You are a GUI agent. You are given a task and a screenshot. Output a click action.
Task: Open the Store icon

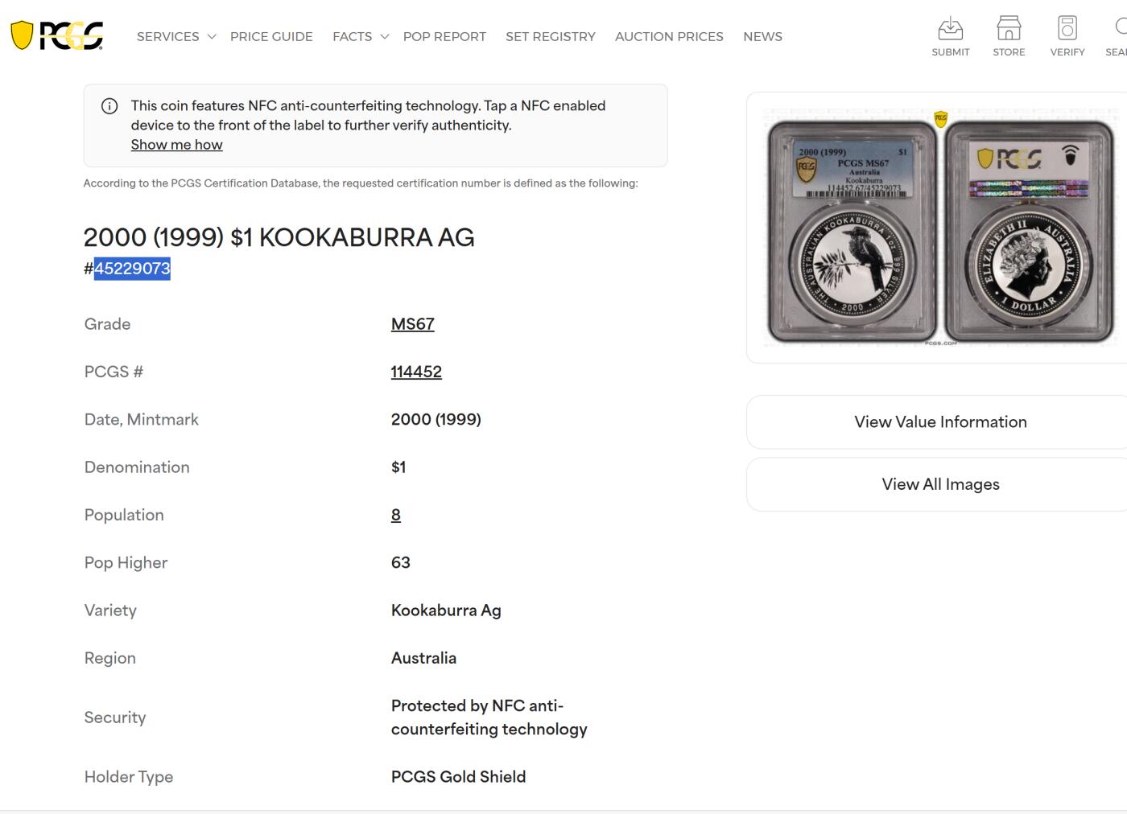(x=1009, y=29)
